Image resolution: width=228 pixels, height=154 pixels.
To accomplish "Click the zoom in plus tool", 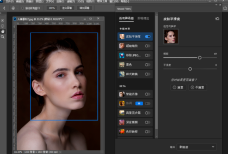I will coord(3,21).
